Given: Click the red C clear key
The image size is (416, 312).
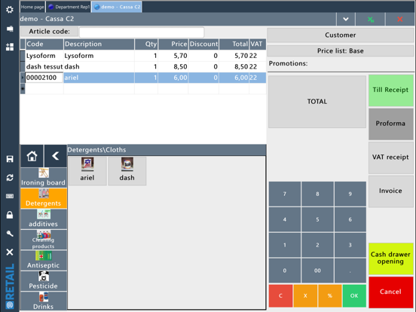Looking at the screenshot, I should click(x=280, y=296).
